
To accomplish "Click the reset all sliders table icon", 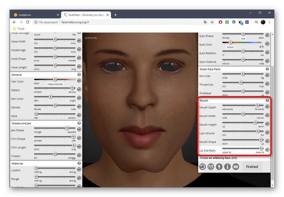I will pyautogui.click(x=211, y=167).
